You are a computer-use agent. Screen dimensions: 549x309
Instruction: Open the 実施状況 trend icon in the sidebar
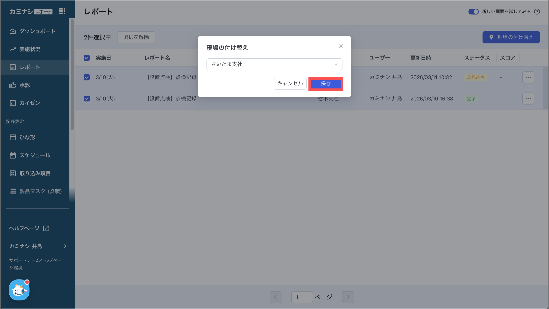(13, 49)
